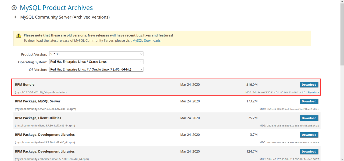Click Development Libraries title in the 3.7M row
Viewport: 344px width, 161px height.
coord(45,134)
